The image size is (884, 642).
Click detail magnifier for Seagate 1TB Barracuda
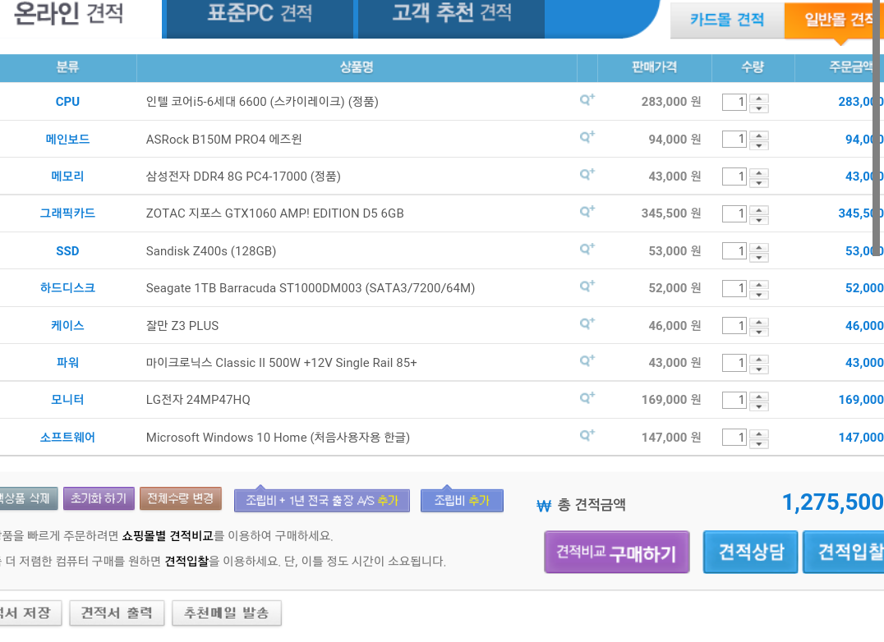587,287
